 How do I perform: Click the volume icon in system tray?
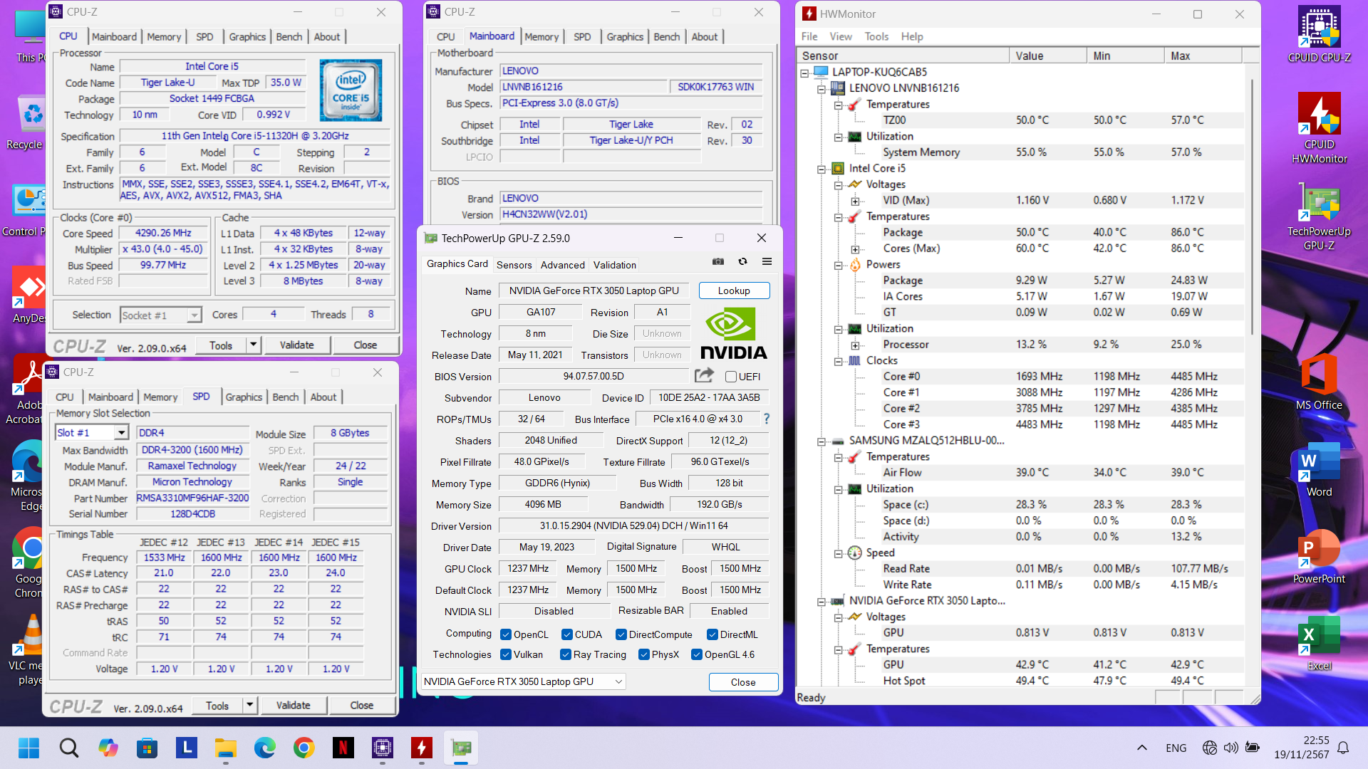click(x=1230, y=748)
